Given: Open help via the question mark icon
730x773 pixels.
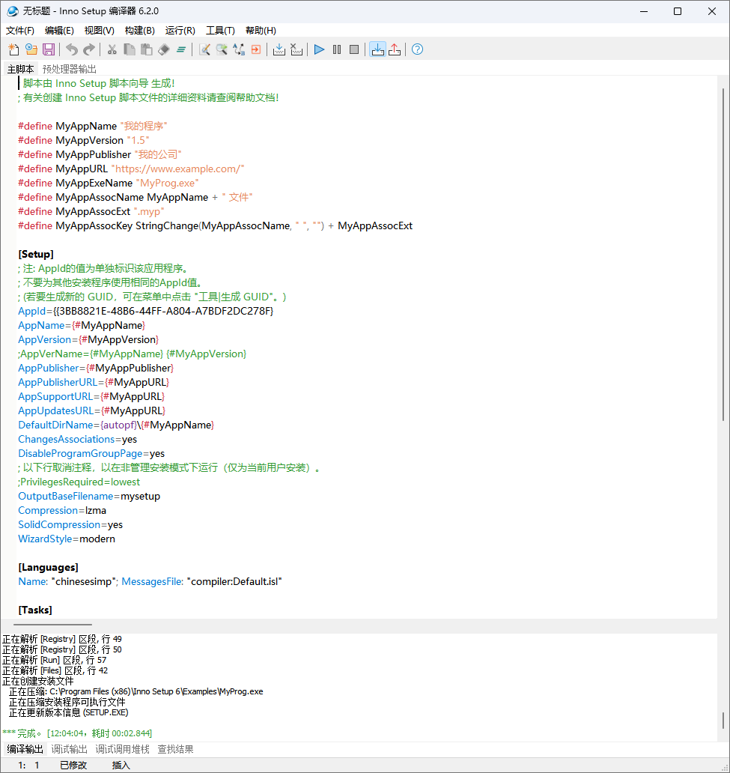Looking at the screenshot, I should (x=417, y=49).
